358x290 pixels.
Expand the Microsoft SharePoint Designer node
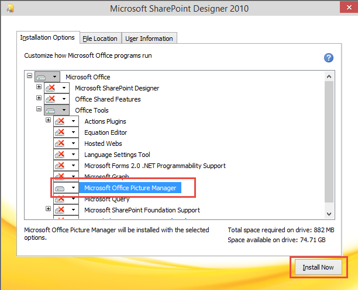coord(39,88)
